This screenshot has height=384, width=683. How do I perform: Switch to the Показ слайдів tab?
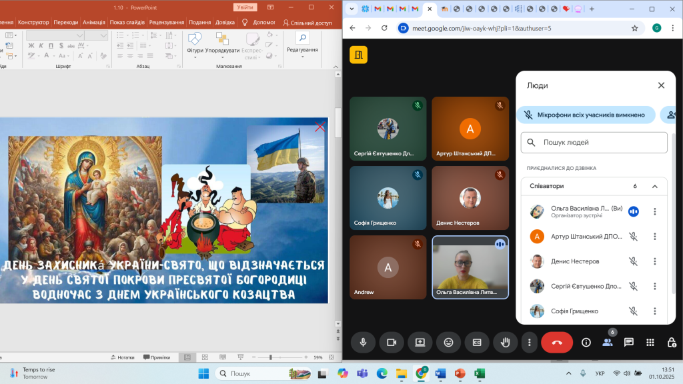coord(127,22)
